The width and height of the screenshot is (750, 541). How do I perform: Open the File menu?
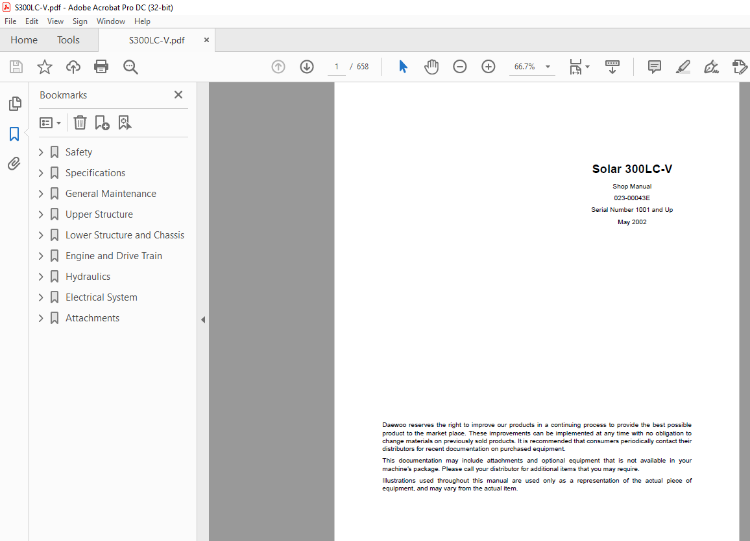[10, 21]
